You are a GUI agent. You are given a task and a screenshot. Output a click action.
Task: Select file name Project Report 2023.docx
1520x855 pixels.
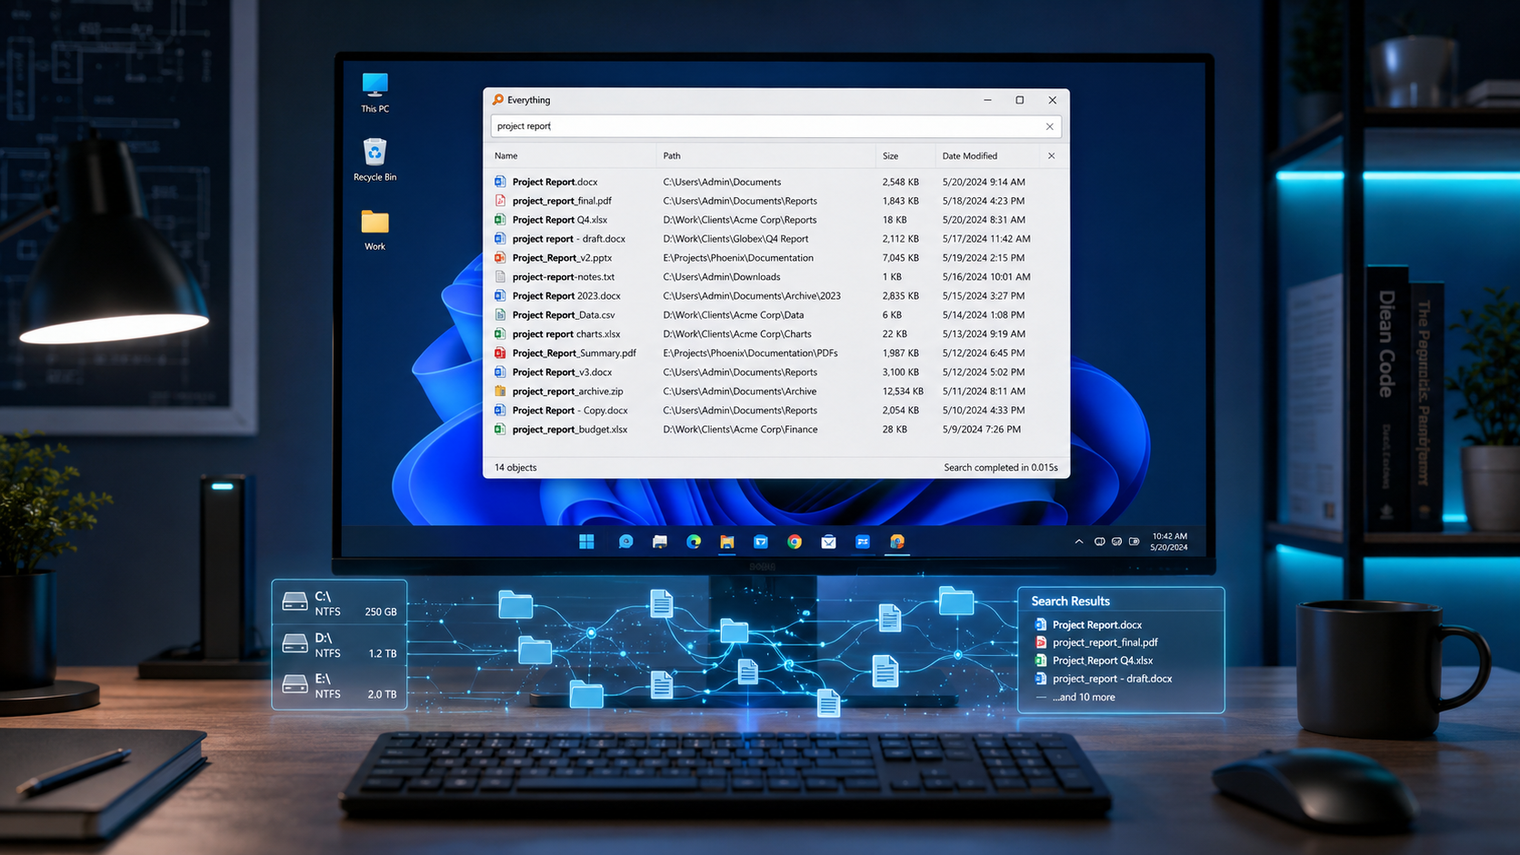(x=566, y=296)
